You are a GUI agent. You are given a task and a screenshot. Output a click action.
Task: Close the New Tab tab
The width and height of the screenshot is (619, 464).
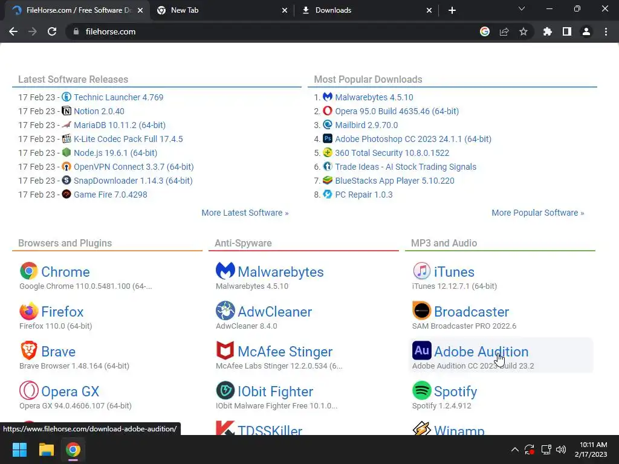[285, 11]
